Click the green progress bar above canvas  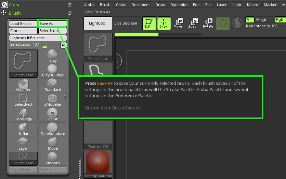click(136, 34)
